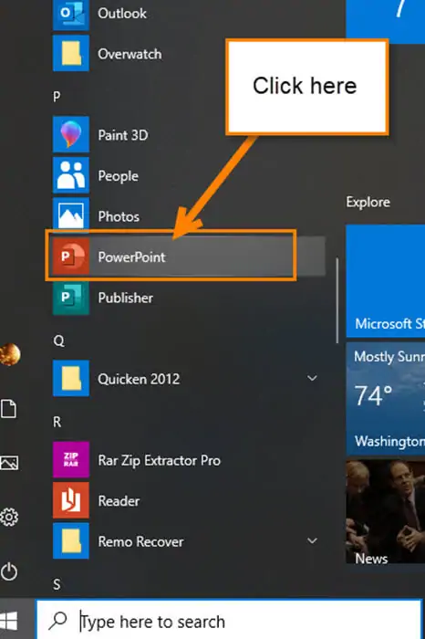Image resolution: width=425 pixels, height=639 pixels.
Task: Click the search magnifier icon
Action: [57, 621]
